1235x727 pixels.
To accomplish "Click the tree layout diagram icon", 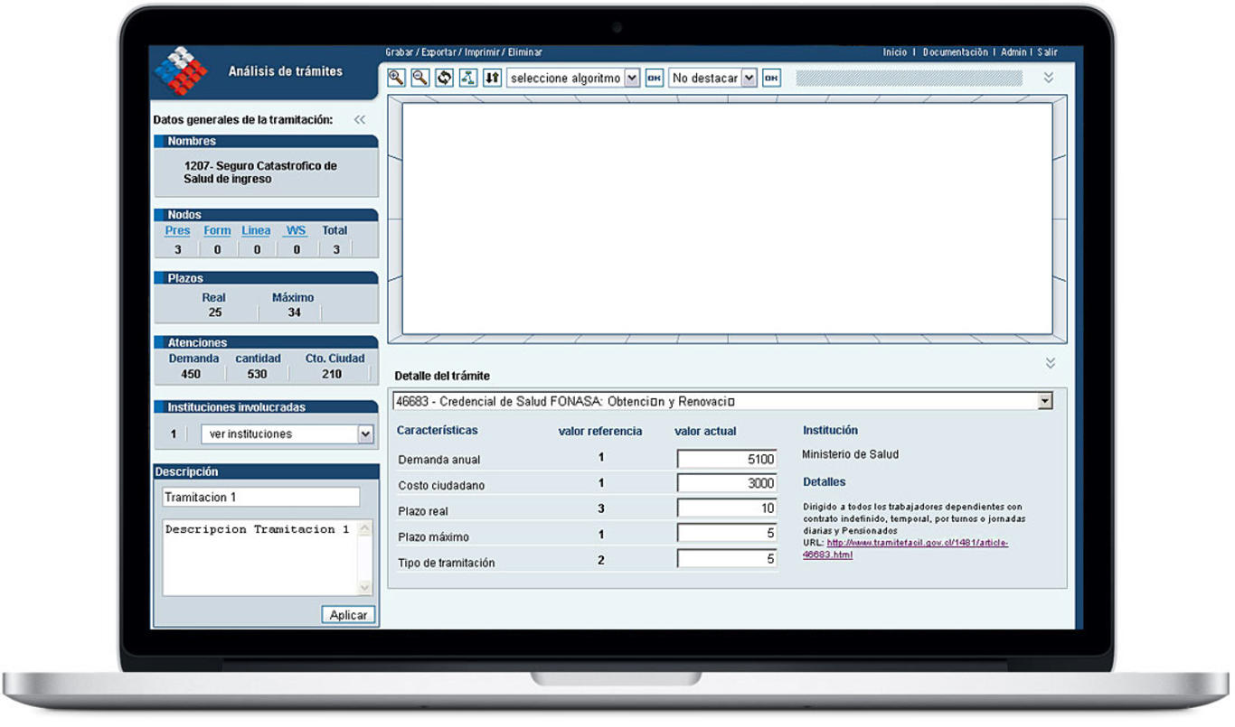I will [467, 78].
